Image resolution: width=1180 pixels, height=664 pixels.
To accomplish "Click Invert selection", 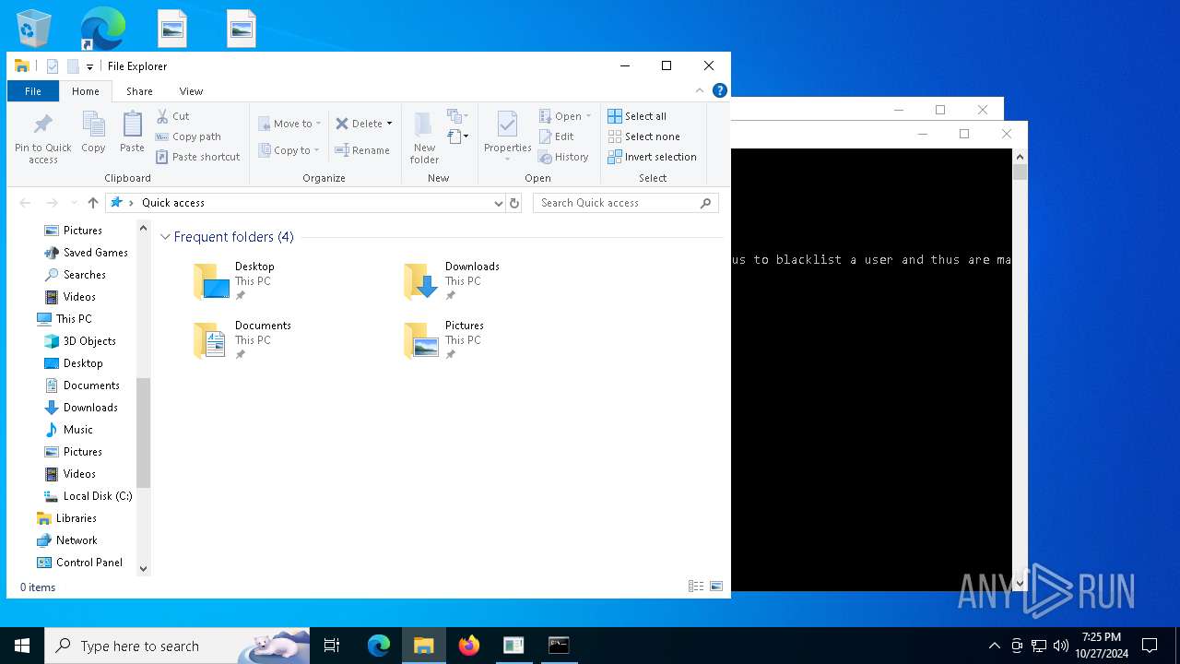I will pos(652,157).
